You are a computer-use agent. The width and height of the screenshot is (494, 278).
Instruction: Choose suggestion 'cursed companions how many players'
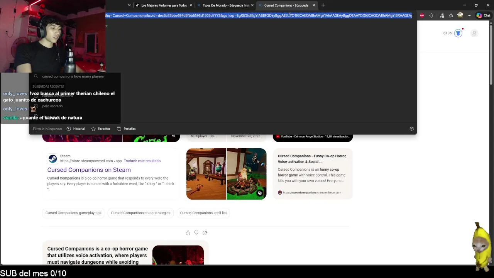click(73, 76)
